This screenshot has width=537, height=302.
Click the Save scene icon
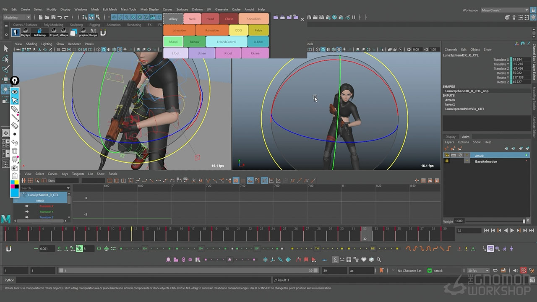pyautogui.click(x=53, y=17)
